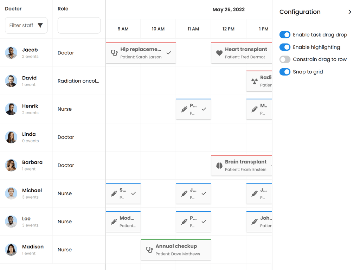Click the checkmark on Hip replacement event

tap(169, 53)
